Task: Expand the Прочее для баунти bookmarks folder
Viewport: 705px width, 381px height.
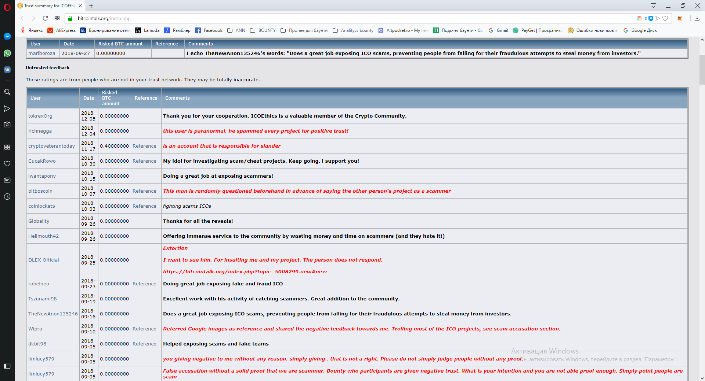Action: point(304,30)
